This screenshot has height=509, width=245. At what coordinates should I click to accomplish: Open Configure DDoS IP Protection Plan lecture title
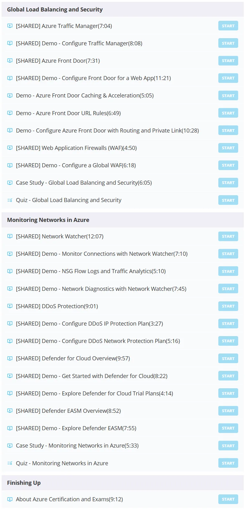click(x=89, y=323)
